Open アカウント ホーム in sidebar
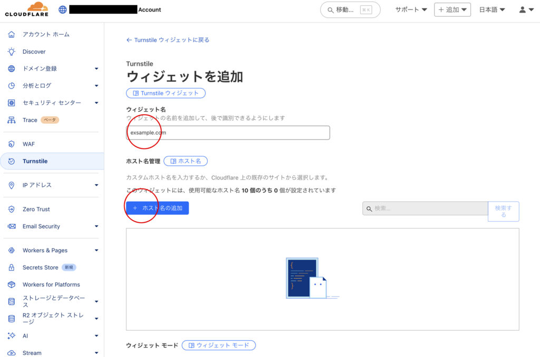The image size is (540, 357). click(x=46, y=34)
